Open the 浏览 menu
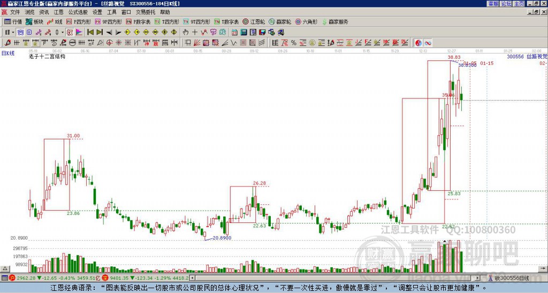548x293 pixels. click(x=29, y=12)
